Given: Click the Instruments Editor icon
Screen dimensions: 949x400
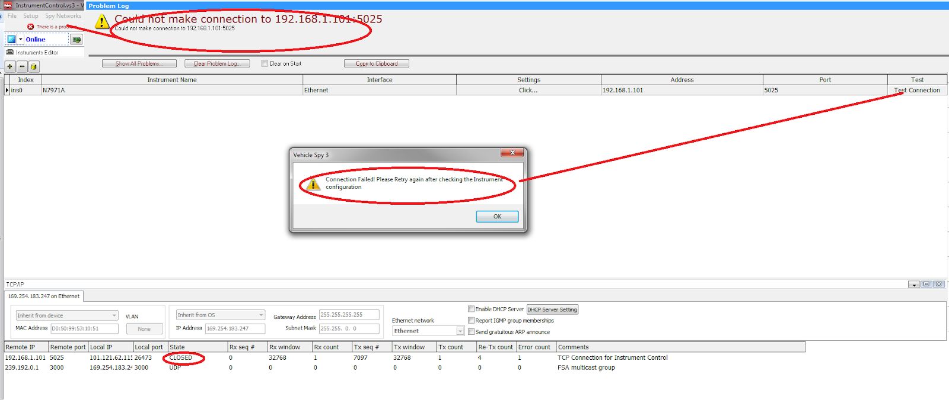Looking at the screenshot, I should point(9,53).
